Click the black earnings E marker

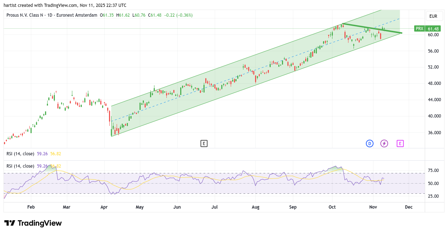coord(204,143)
